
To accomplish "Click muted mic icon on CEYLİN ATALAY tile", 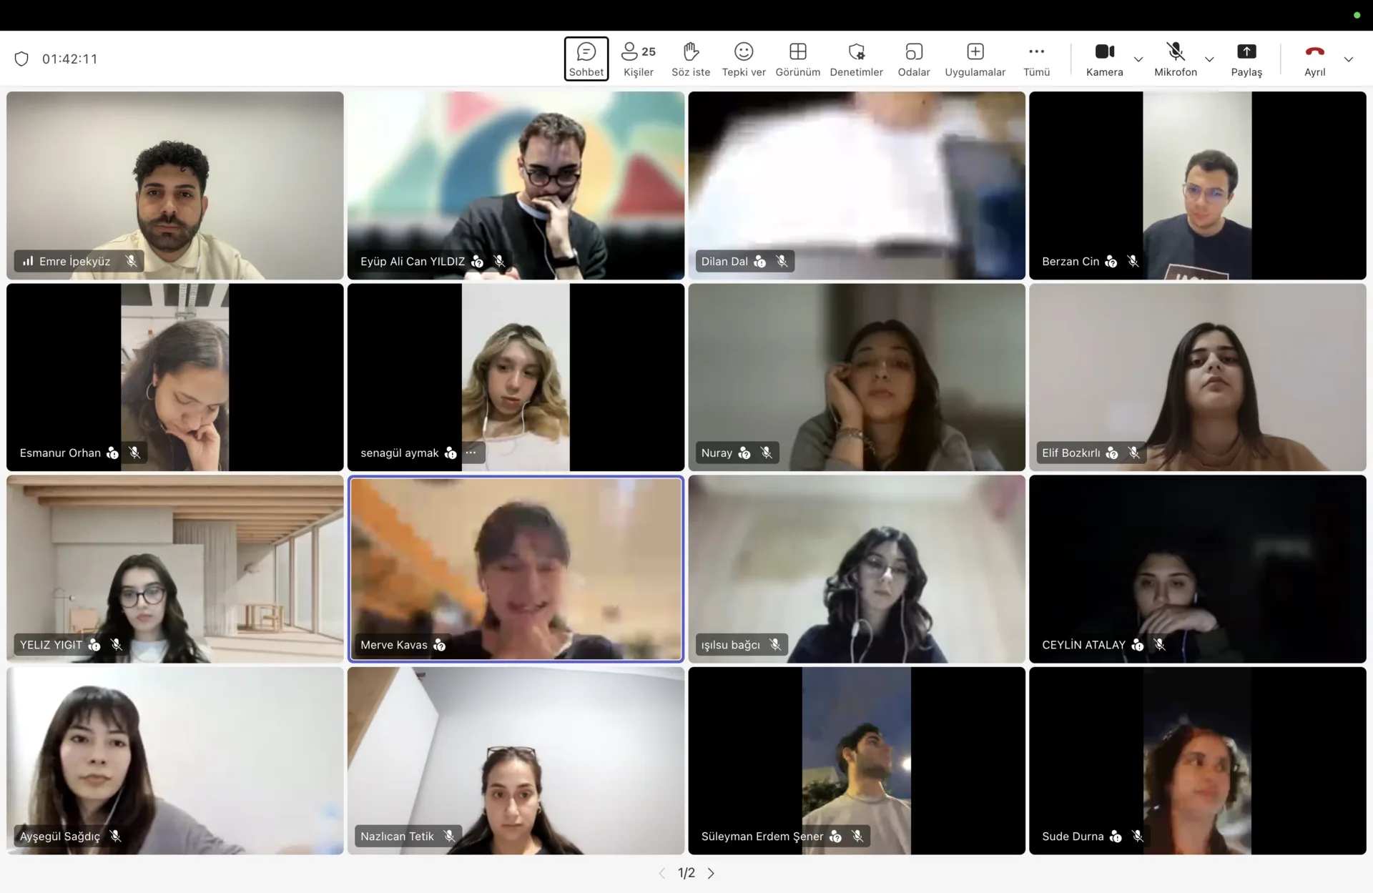I will (1159, 645).
